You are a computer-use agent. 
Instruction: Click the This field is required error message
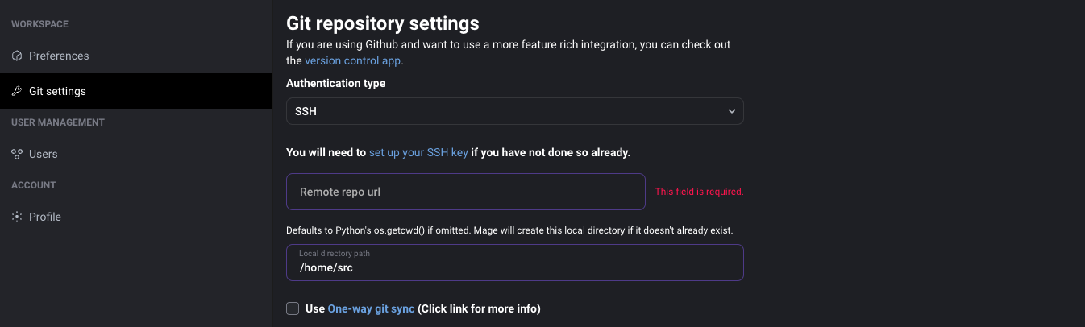coord(699,192)
